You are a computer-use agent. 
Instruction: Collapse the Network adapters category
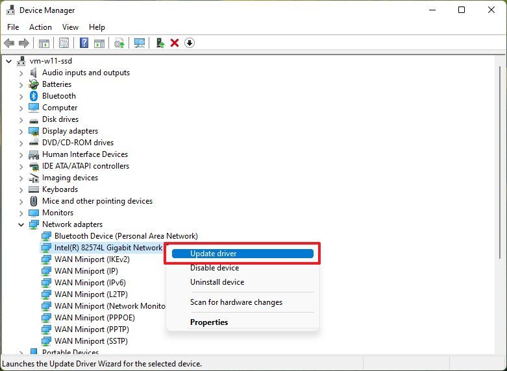pos(21,224)
